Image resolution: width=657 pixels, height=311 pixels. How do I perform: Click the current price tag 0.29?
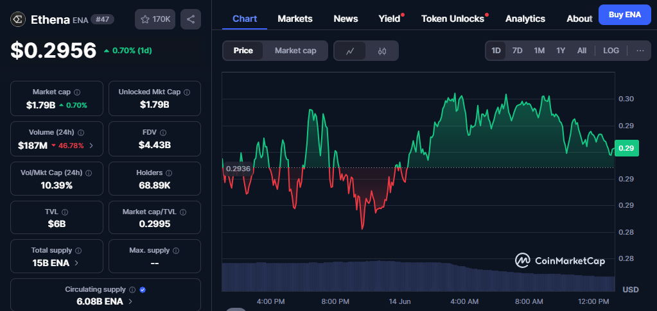tap(626, 147)
